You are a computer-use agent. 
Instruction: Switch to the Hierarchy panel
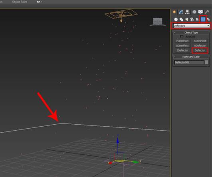pyautogui.click(x=187, y=12)
